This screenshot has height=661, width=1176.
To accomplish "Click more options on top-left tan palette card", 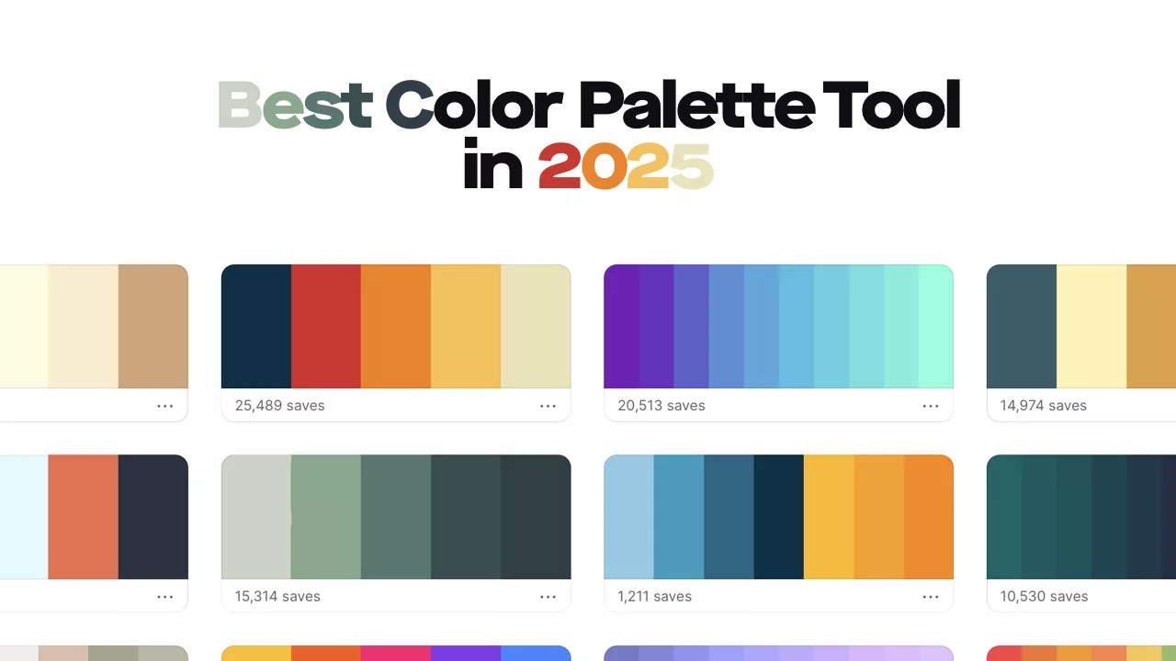I will click(165, 406).
